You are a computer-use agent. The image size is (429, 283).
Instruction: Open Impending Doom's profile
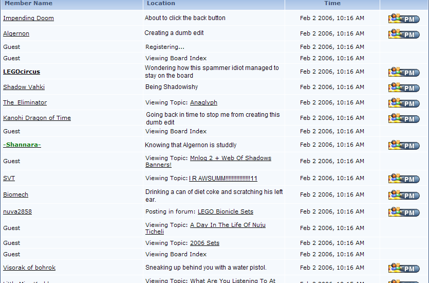(28, 18)
